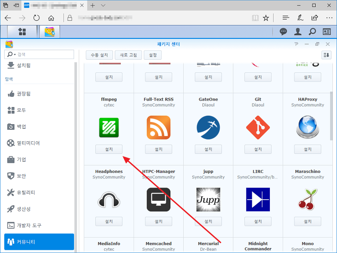Click the Git package icon
This screenshot has width=337, height=253.
pos(258,127)
